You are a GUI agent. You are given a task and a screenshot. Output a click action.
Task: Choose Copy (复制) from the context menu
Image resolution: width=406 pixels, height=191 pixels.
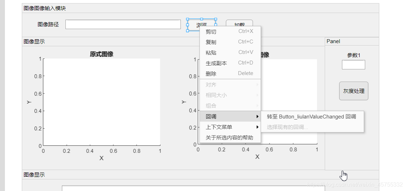click(230, 42)
